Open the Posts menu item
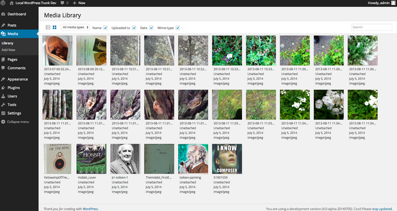Viewport: 397px width, 211px height. (x=19, y=26)
